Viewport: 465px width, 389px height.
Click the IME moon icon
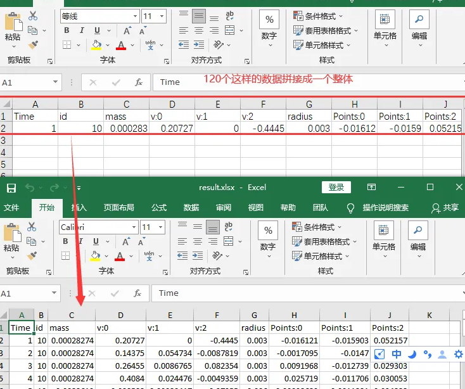412,354
